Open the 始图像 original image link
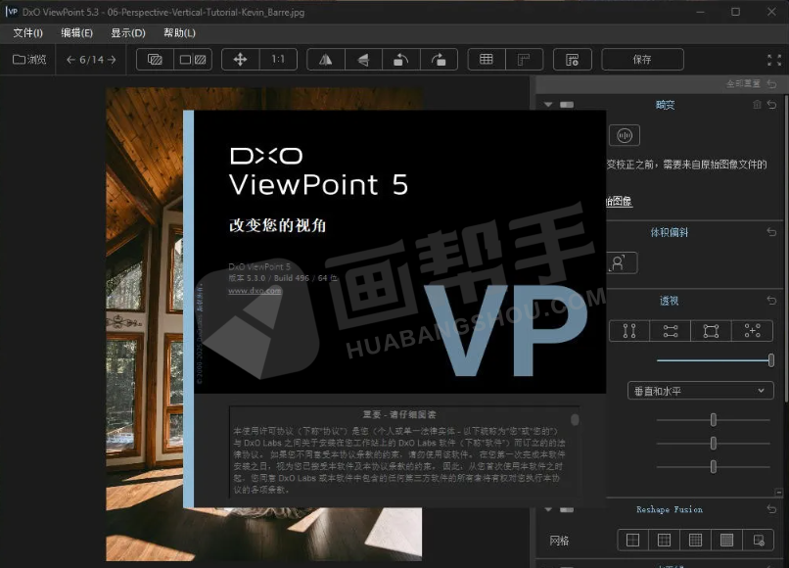Screen dimensions: 789x568 click(619, 202)
